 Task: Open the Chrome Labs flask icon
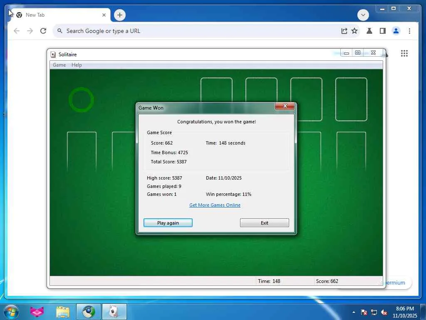[x=369, y=31]
